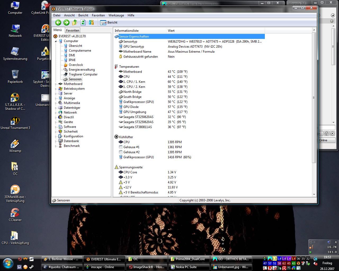339x271 pixels.
Task: Switch to Prime2004_DualCore taskbar button
Action: point(189,259)
